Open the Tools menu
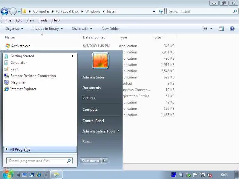The image size is (239, 179). (x=43, y=20)
